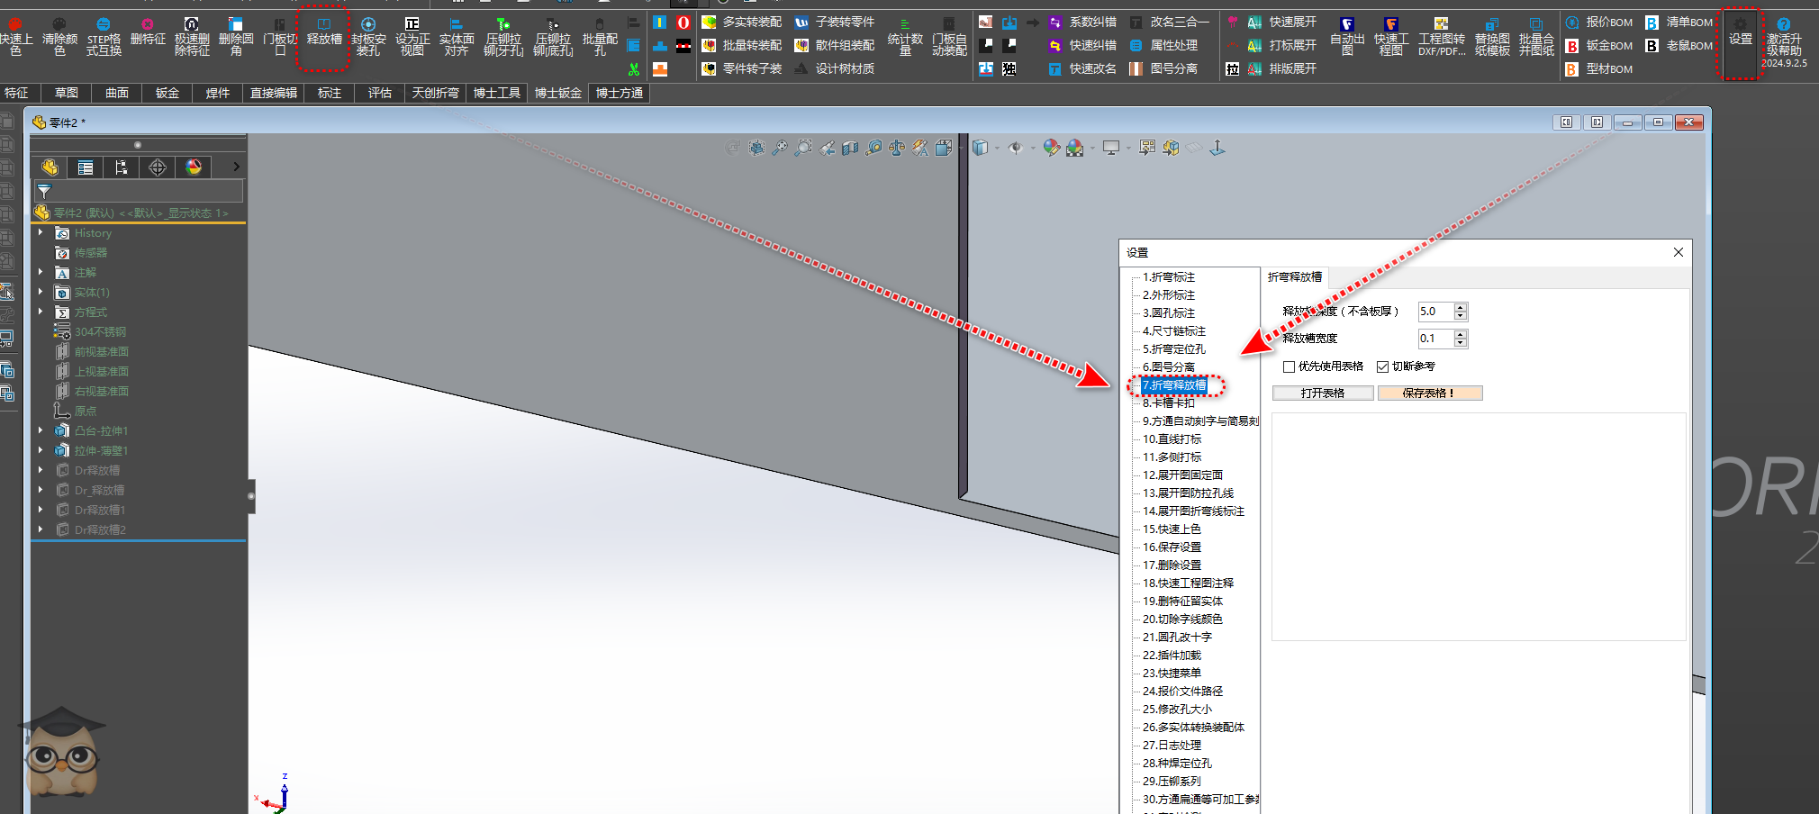1819x814 pixels.
Task: Expand the History tree node
Action: pos(41,233)
